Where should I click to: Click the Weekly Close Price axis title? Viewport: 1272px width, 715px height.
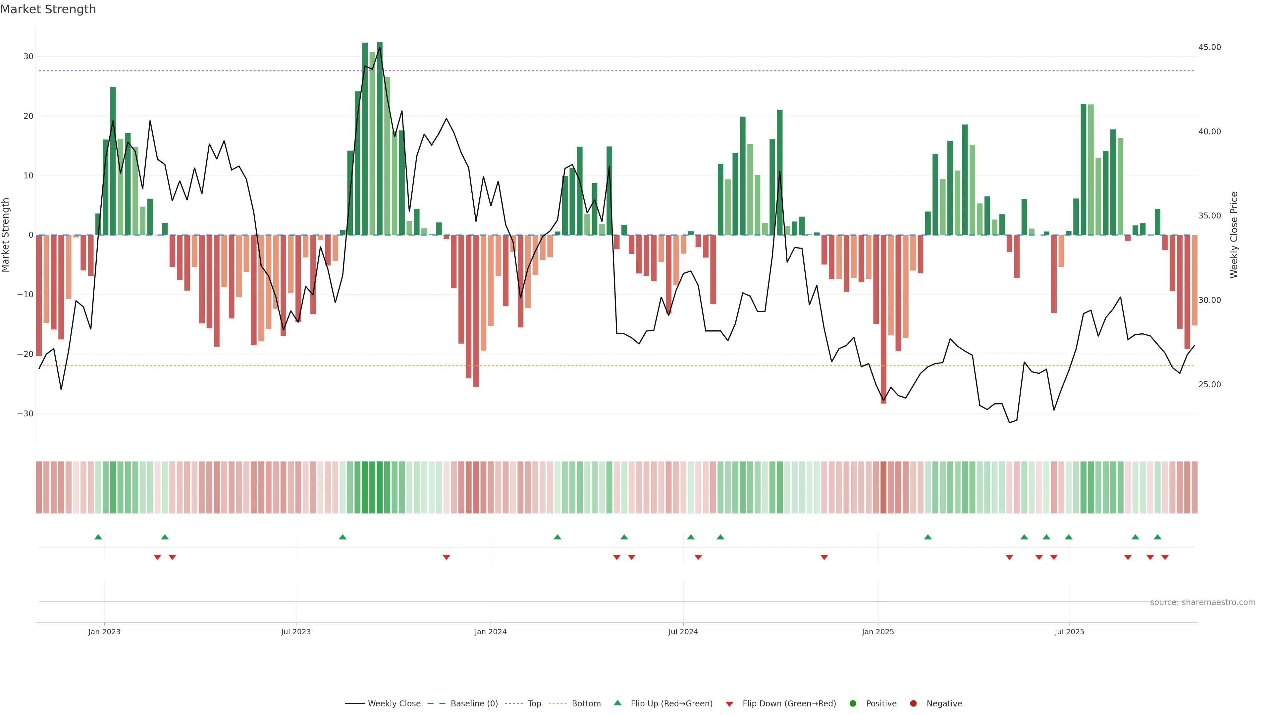pos(1234,235)
